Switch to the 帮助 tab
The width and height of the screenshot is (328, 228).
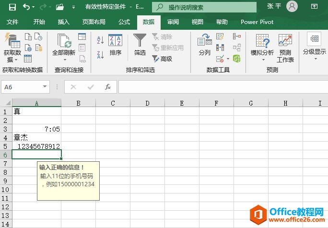pyautogui.click(x=222, y=22)
